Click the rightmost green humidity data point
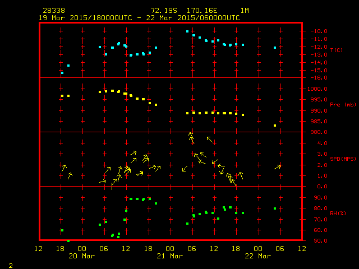 275,208
